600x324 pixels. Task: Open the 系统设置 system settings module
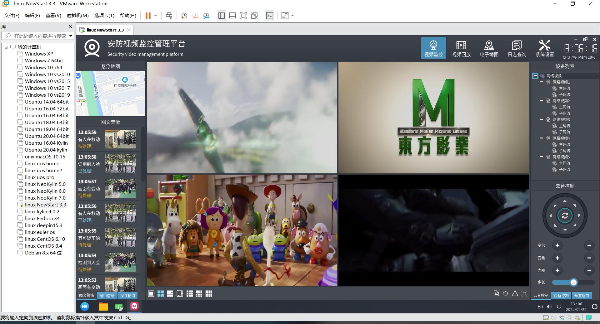(544, 48)
